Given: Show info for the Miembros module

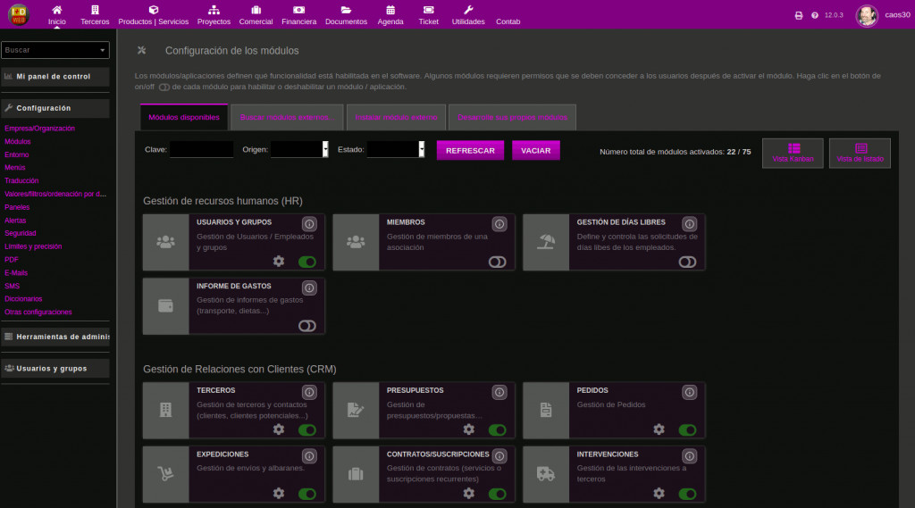Looking at the screenshot, I should [x=499, y=224].
